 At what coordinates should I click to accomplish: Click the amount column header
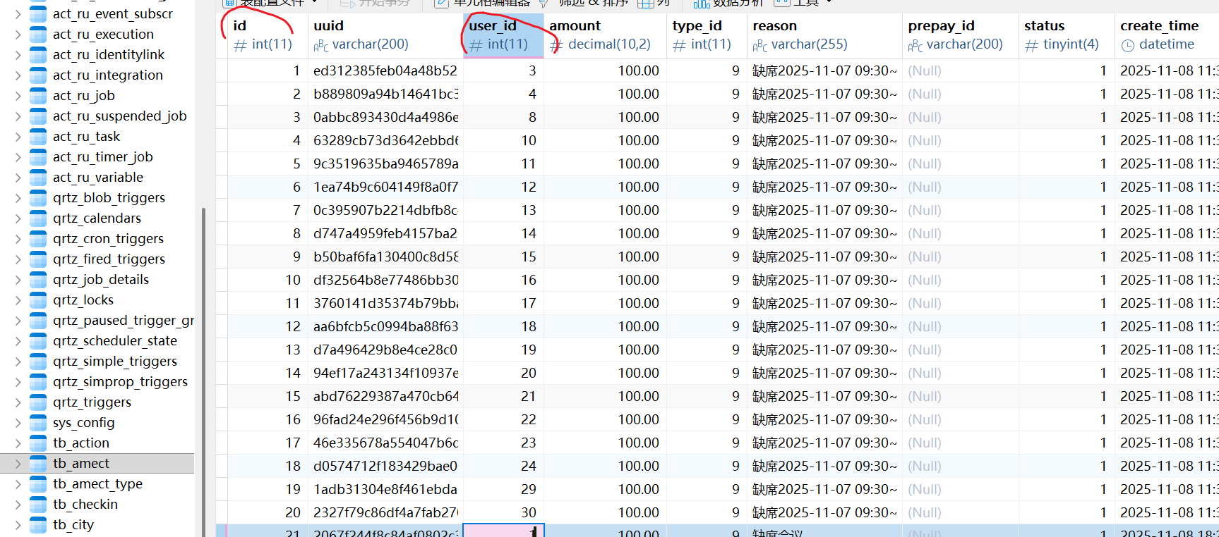tap(605, 35)
